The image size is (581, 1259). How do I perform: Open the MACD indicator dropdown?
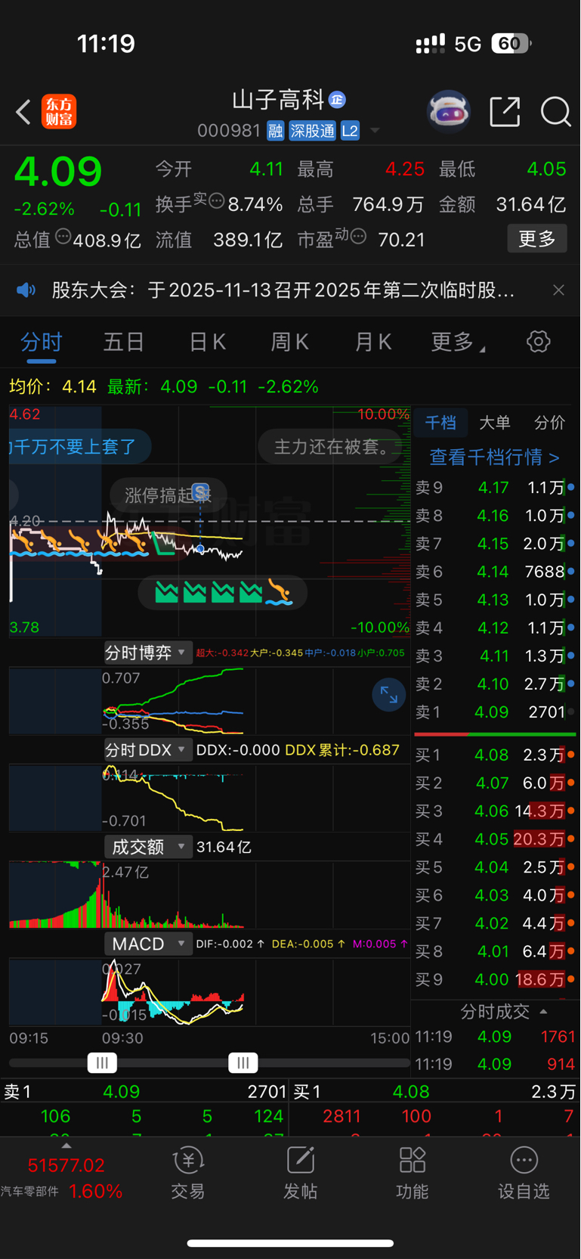click(x=147, y=944)
